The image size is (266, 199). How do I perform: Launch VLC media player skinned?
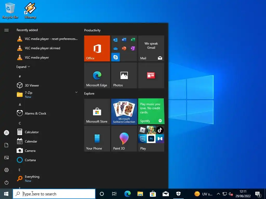click(47, 48)
